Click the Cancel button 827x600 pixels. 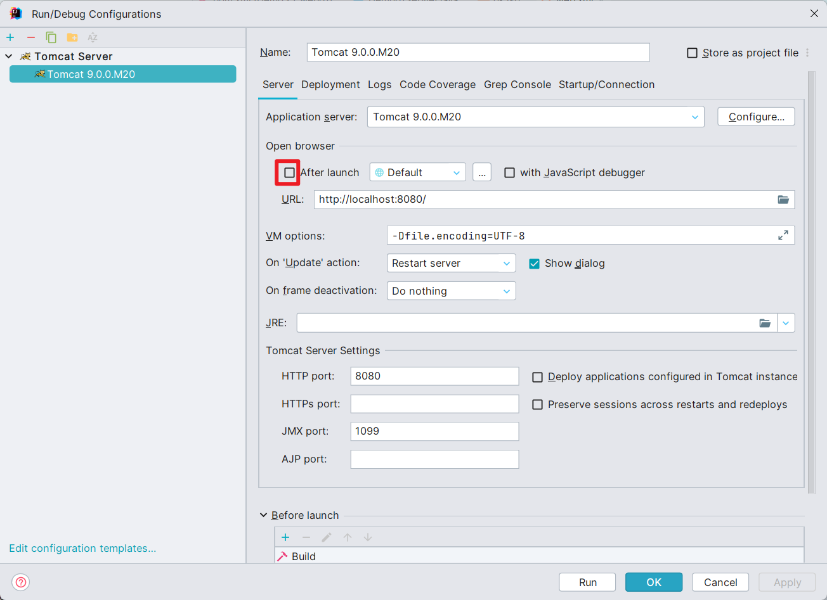point(720,582)
